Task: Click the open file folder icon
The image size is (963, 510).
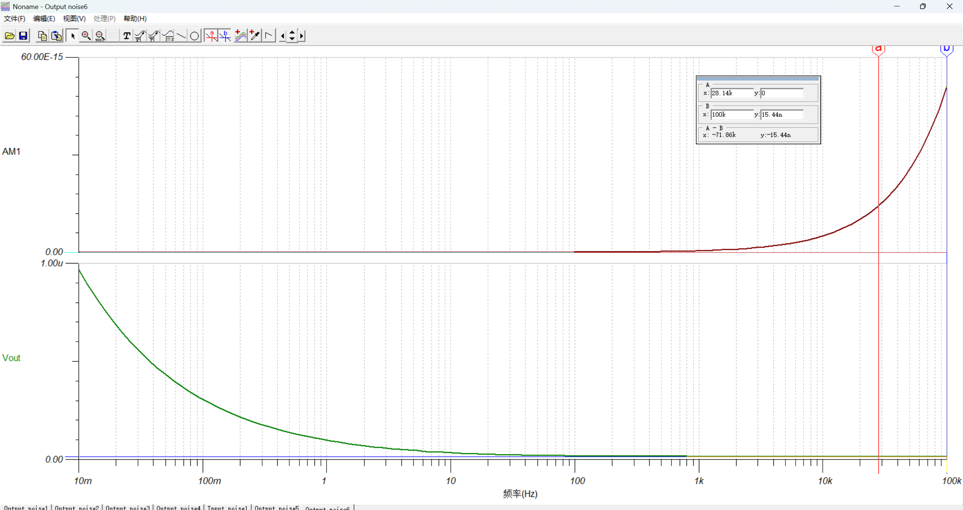Action: (9, 36)
